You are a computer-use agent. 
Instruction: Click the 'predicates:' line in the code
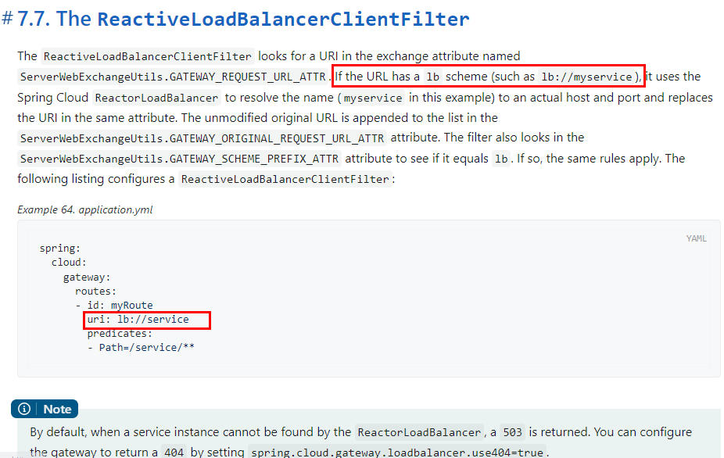point(120,334)
